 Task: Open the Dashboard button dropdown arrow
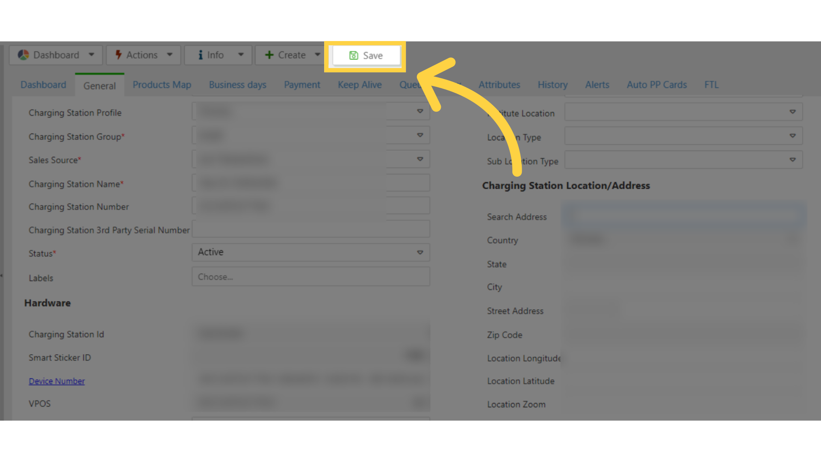tap(92, 55)
